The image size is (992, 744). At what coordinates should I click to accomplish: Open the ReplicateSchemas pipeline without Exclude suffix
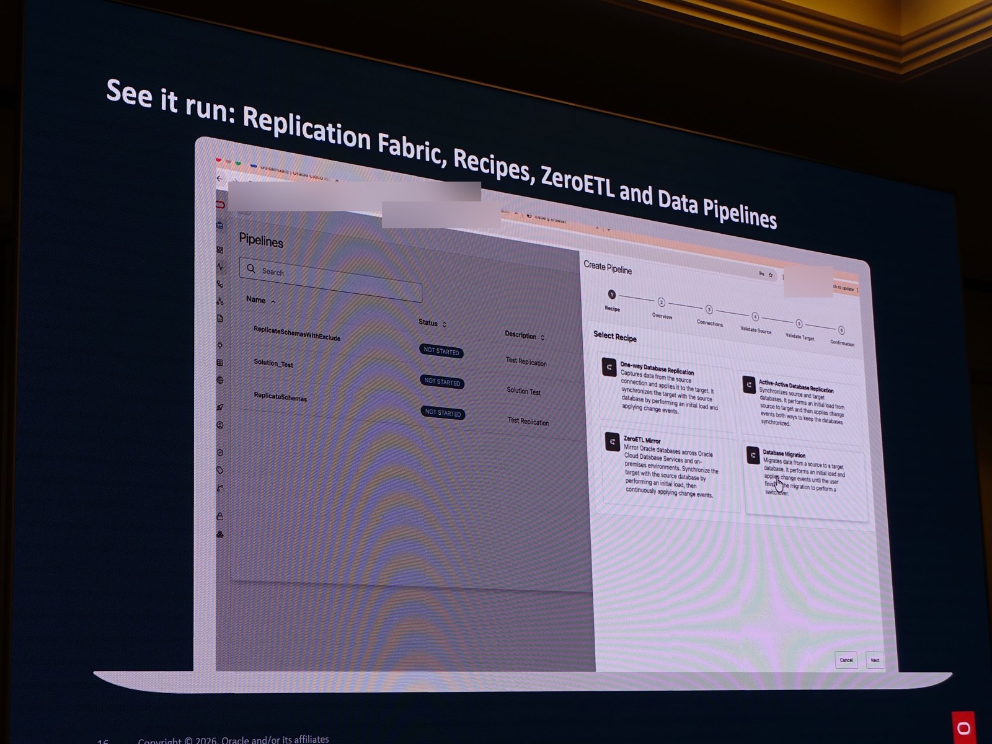(x=280, y=397)
